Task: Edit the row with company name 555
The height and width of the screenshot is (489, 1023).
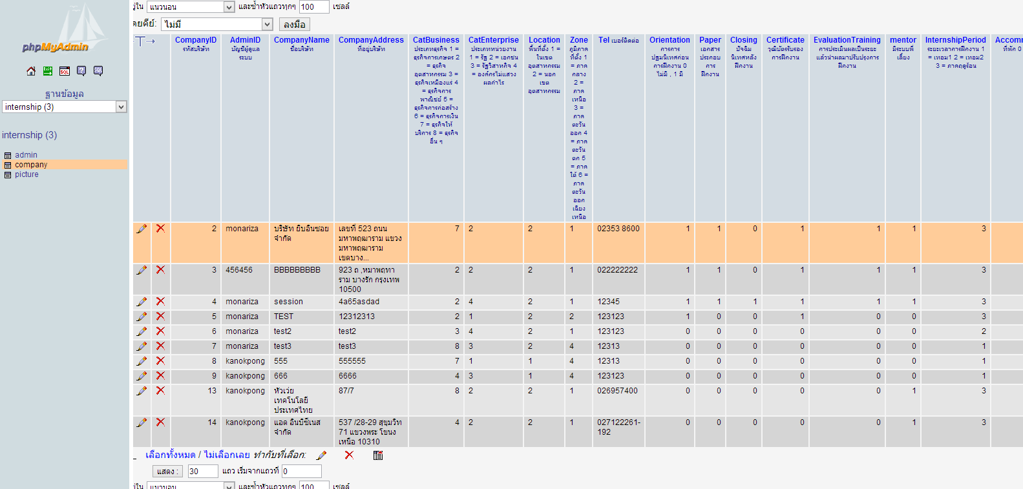Action: (x=142, y=361)
